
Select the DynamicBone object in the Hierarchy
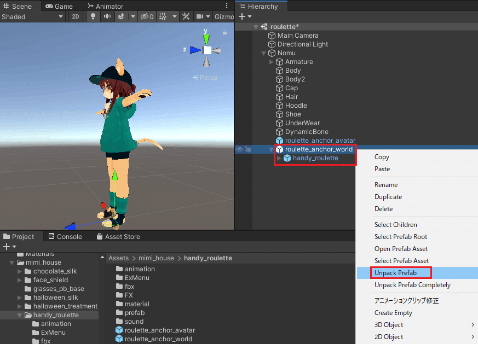[x=307, y=132]
